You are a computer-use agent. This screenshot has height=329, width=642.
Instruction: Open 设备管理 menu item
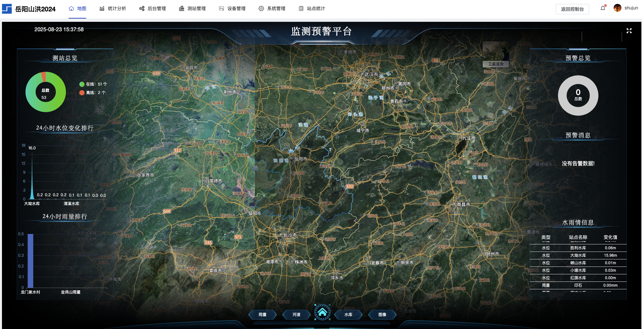232,8
